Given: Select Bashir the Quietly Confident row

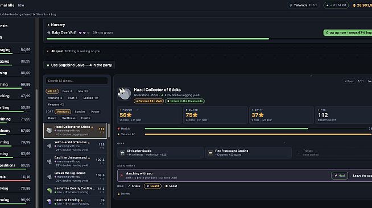Looking at the screenshot, I should 75,190.
